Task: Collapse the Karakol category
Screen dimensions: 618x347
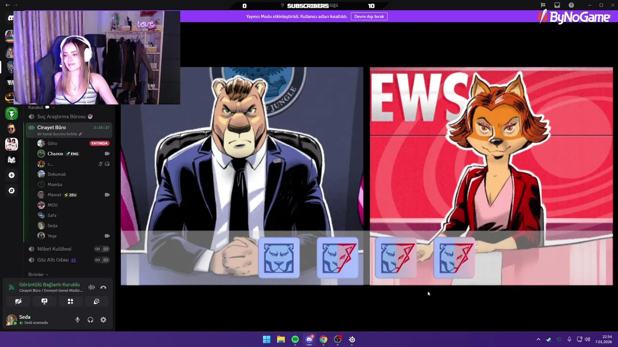Action: (x=41, y=107)
